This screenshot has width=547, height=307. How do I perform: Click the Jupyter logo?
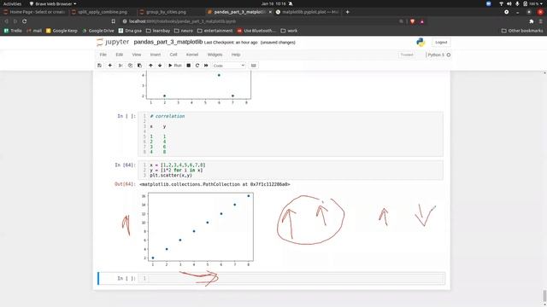pyautogui.click(x=113, y=42)
